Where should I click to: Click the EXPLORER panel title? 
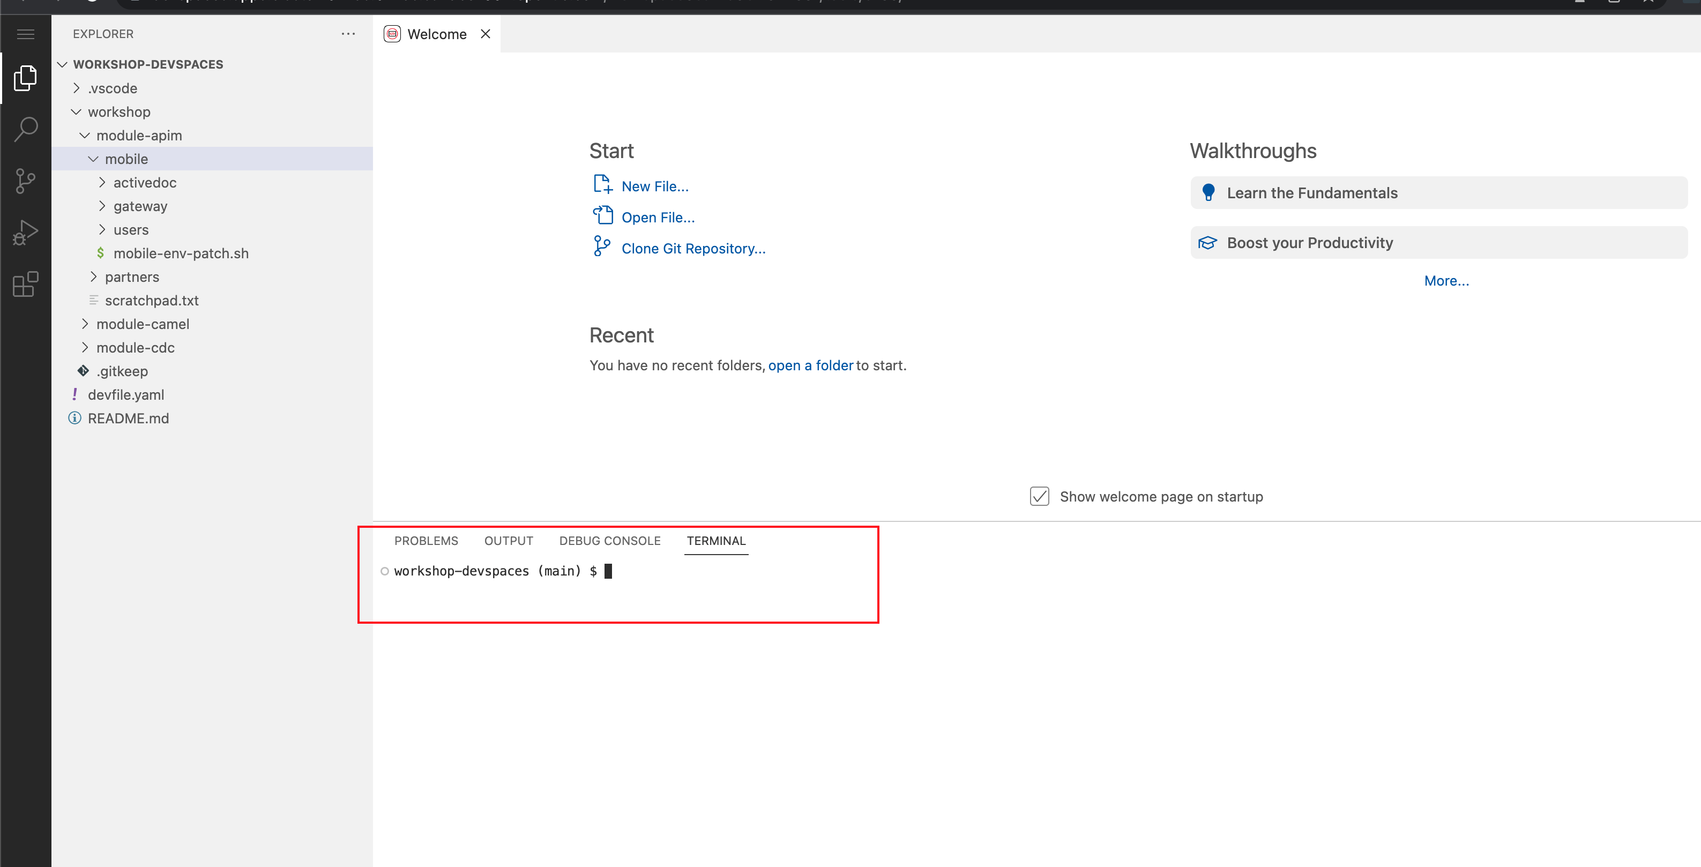coord(103,34)
